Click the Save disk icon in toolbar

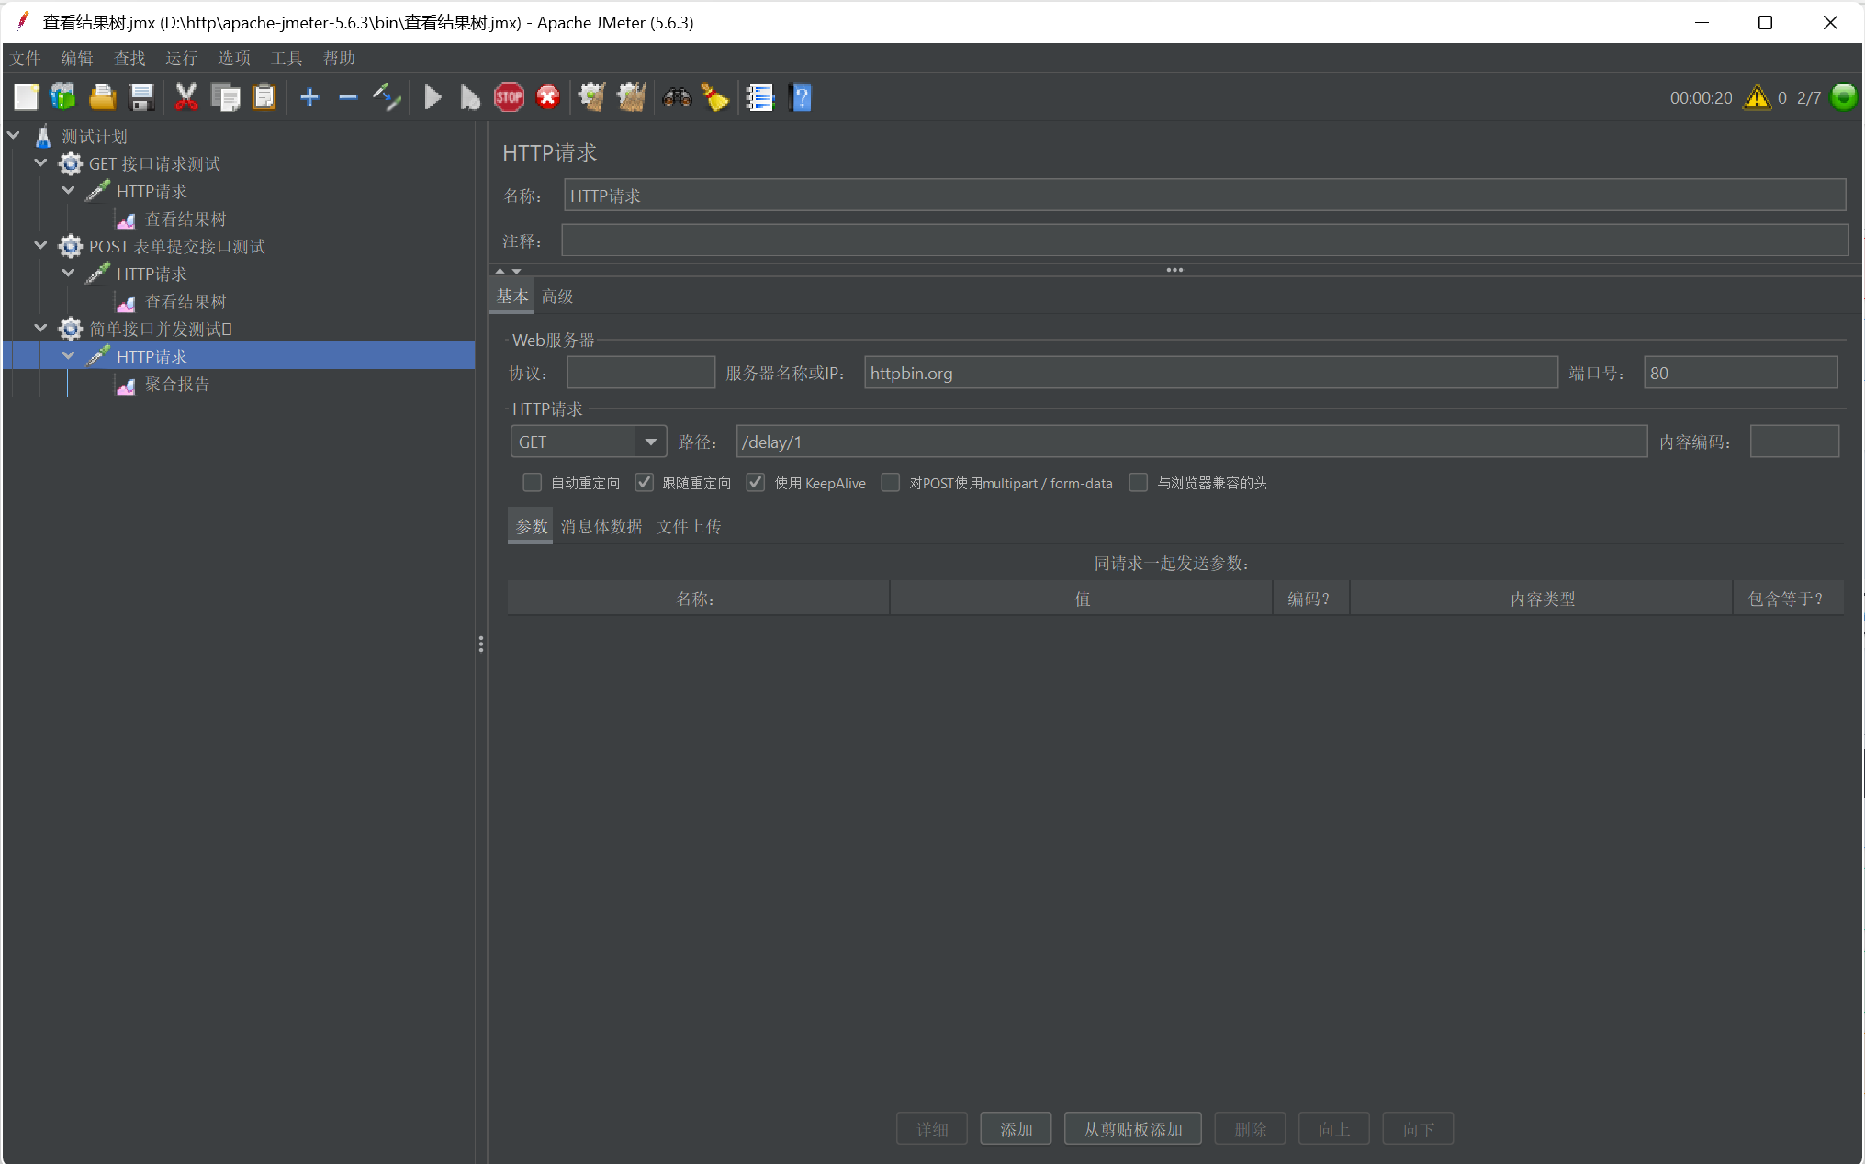click(141, 97)
